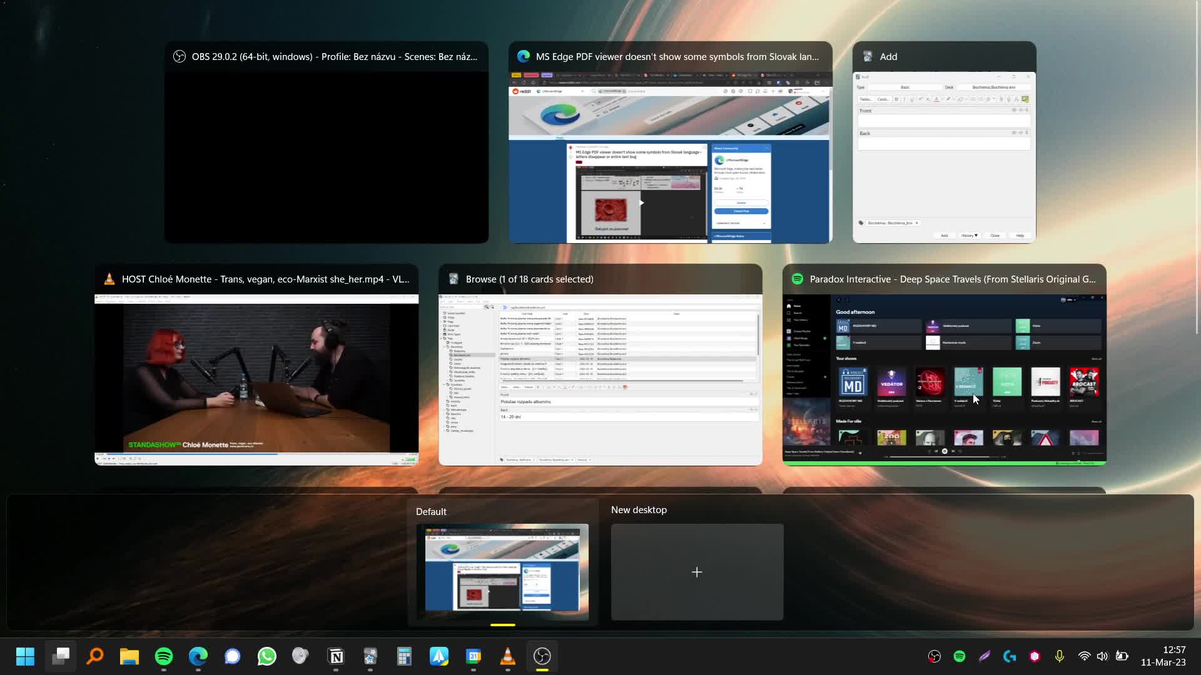Open Logitech G Hub from the system tray
The height and width of the screenshot is (675, 1201).
click(1009, 656)
